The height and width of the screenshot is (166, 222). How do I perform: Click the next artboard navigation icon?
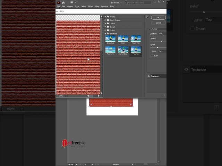pos(95,165)
